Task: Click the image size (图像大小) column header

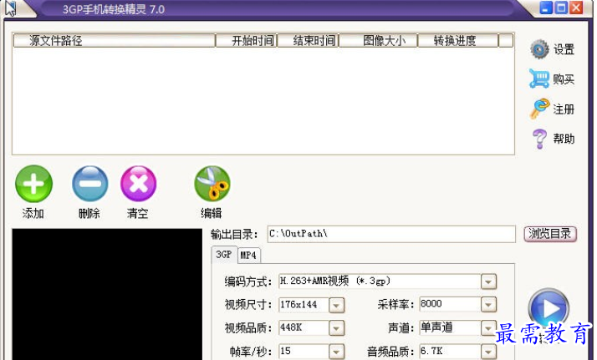Action: point(378,40)
